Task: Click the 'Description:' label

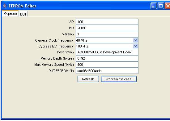Action: point(66,52)
